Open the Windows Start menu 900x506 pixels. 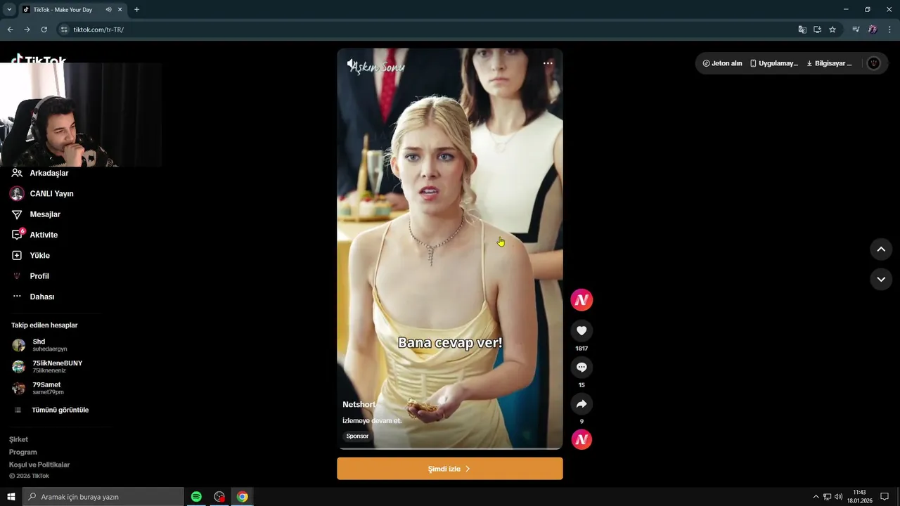point(11,497)
